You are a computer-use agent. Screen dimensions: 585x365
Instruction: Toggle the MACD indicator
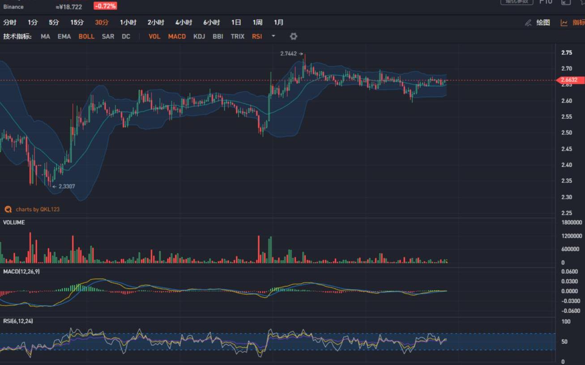177,36
